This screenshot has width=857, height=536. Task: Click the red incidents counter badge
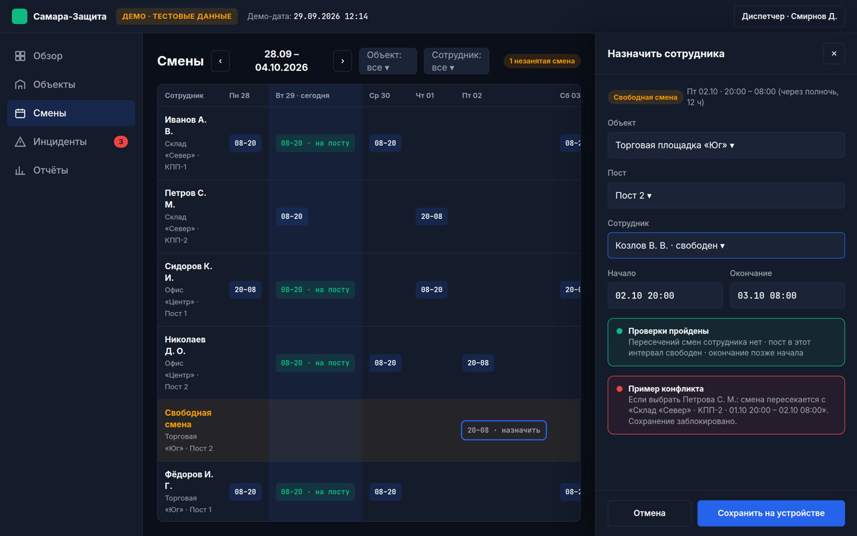[x=121, y=142]
